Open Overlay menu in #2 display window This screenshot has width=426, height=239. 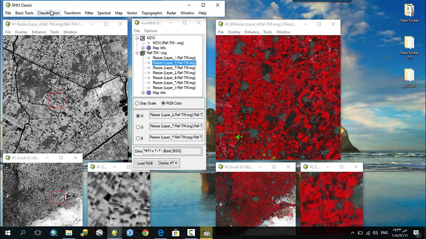[x=234, y=32]
